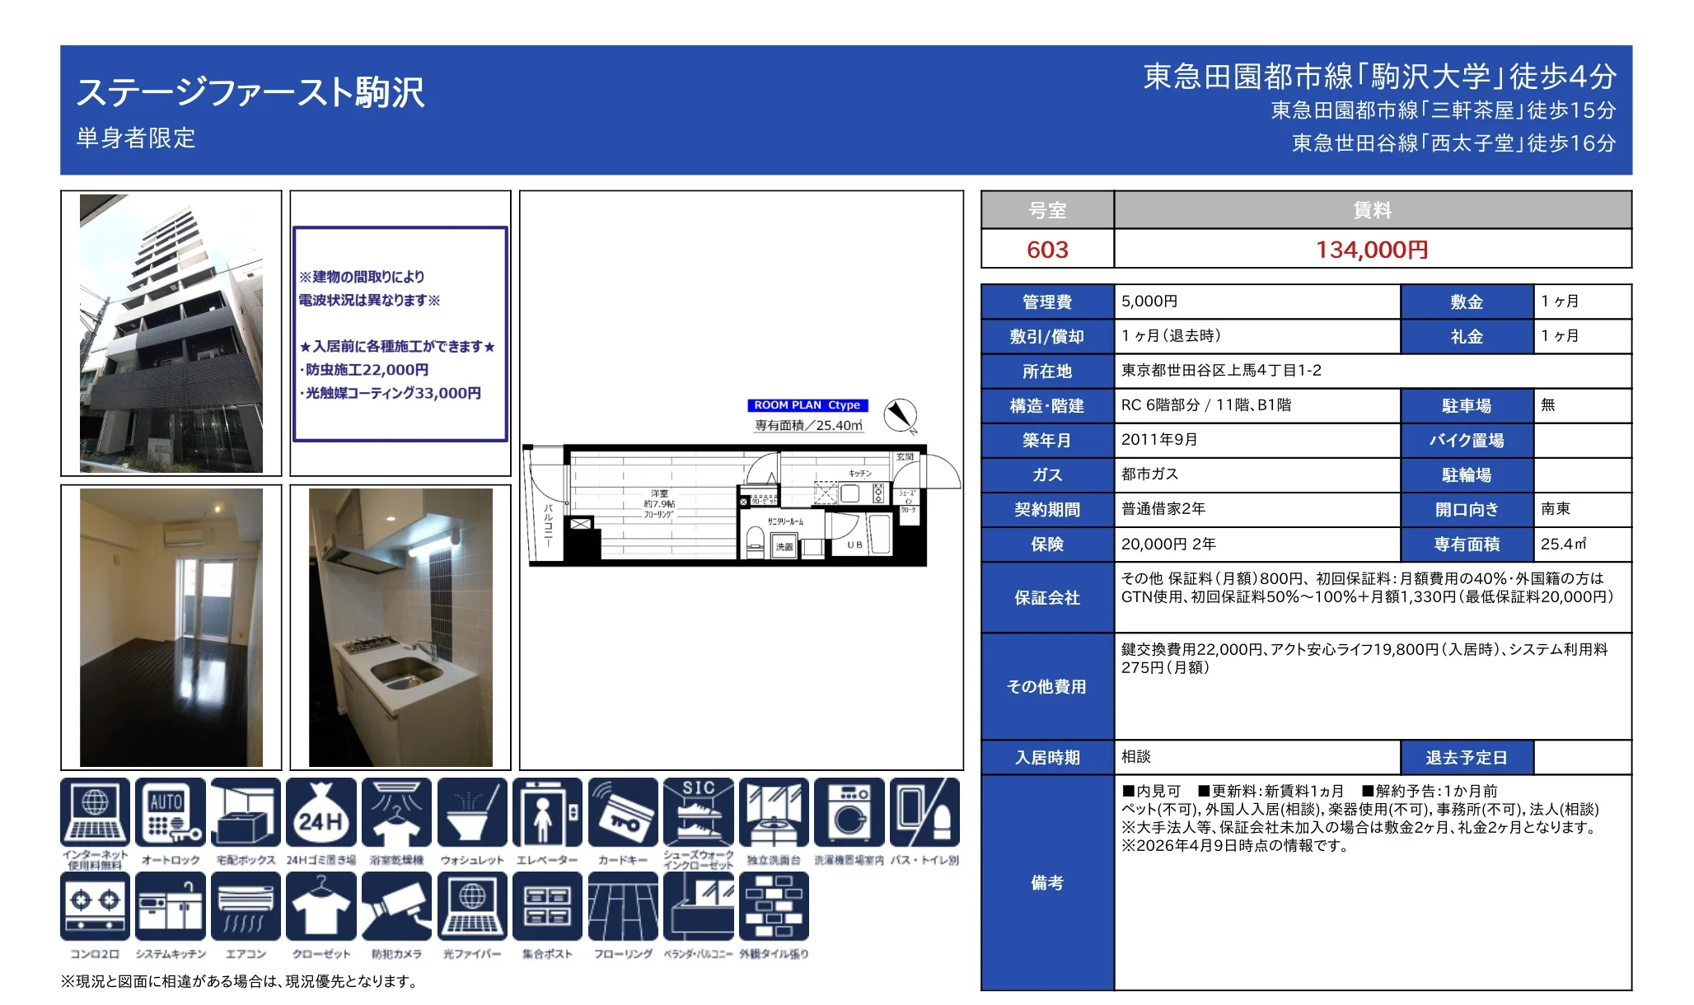Viewport: 1694px width, 1005px height.
Task: Click the air conditioner (エアコン) icon
Action: (246, 906)
